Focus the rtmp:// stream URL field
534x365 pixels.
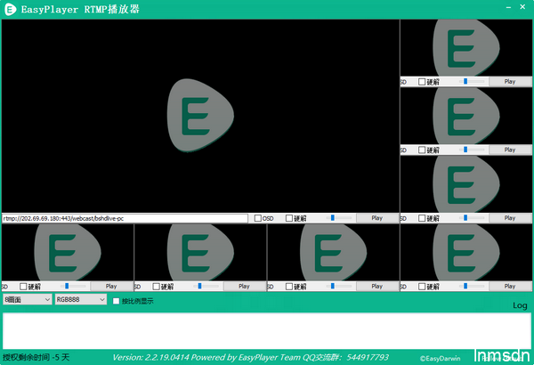click(x=125, y=218)
